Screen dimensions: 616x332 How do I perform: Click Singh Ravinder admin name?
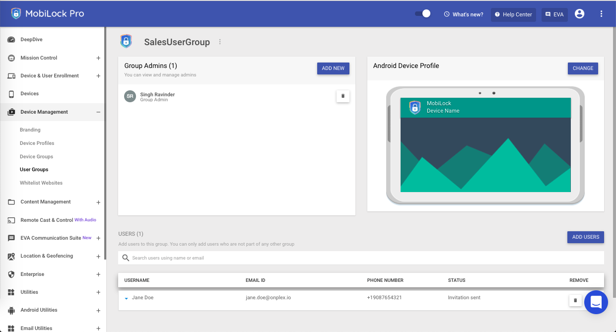click(157, 94)
